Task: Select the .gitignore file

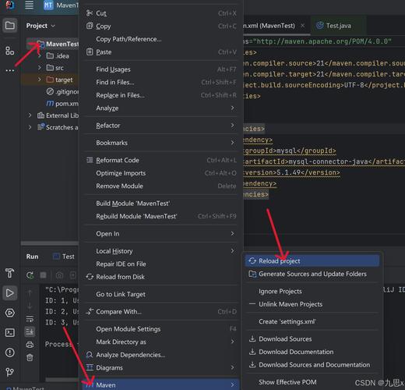Action: tap(62, 91)
